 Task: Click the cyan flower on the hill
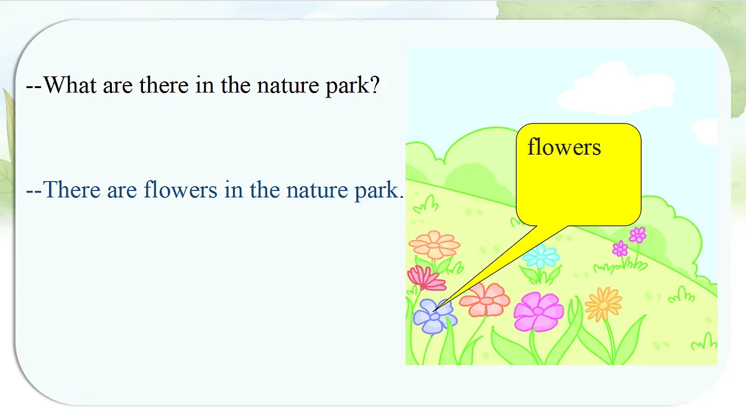(x=540, y=256)
